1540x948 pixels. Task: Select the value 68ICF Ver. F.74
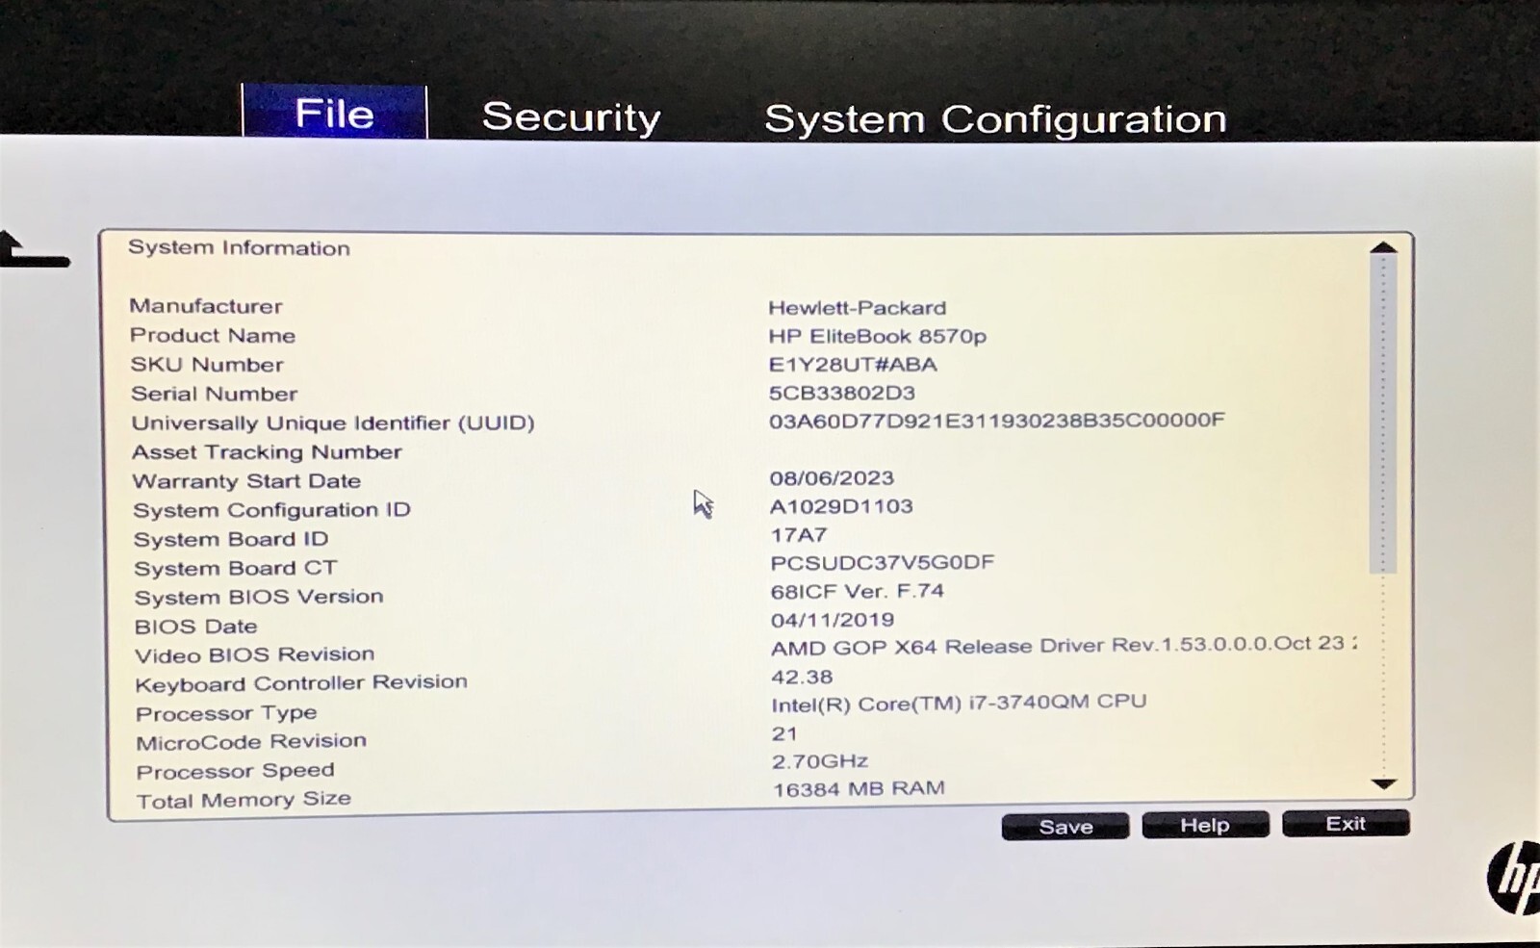click(x=858, y=591)
